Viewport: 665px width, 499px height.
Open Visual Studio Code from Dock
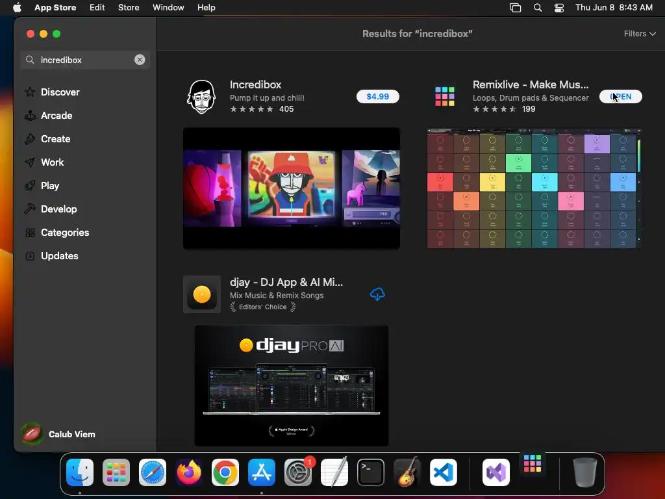pyautogui.click(x=444, y=472)
